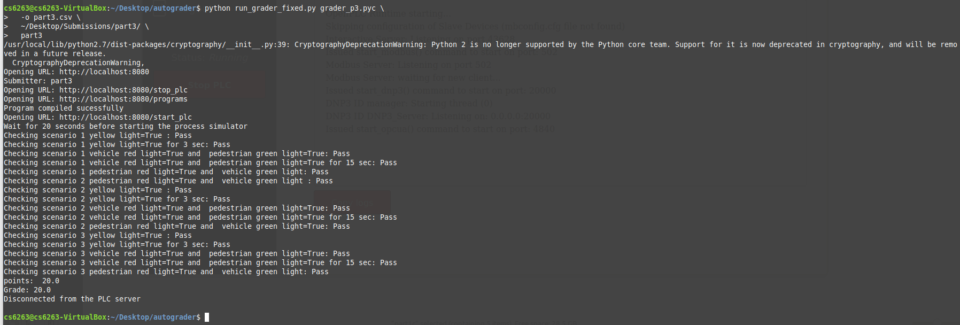This screenshot has width=960, height=325.
Task: Select the 'Grade: 20.0' output line
Action: (27, 290)
